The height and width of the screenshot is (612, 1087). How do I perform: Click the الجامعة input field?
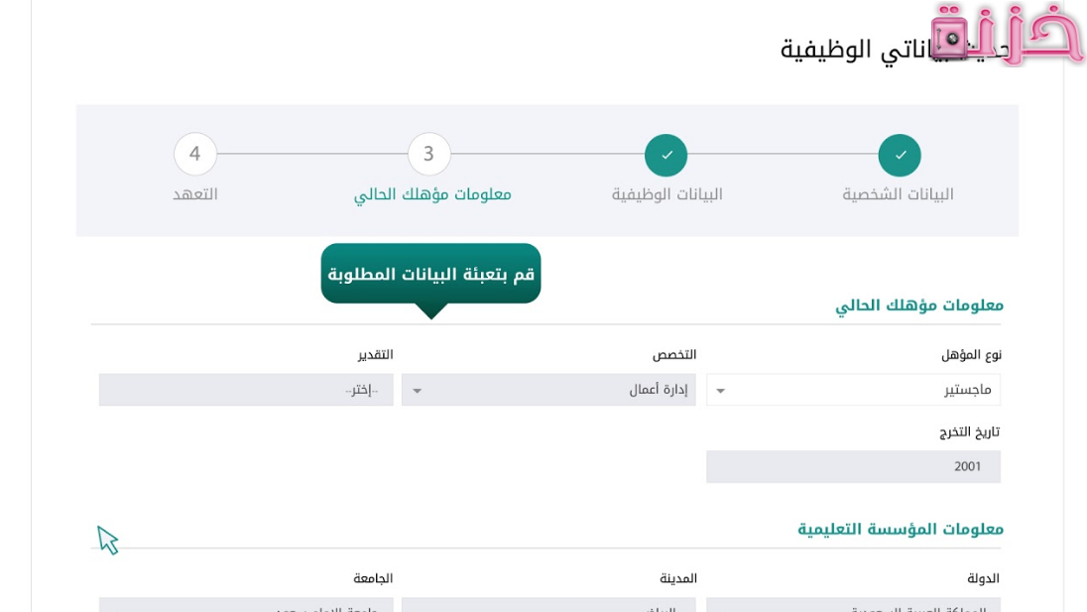click(248, 603)
